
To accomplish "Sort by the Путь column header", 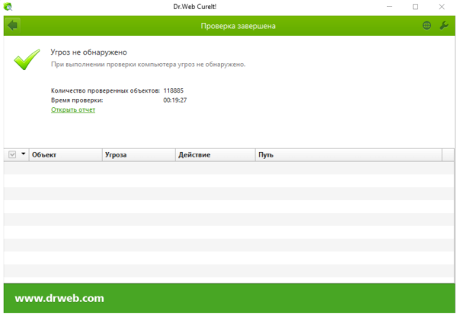I will coord(349,155).
